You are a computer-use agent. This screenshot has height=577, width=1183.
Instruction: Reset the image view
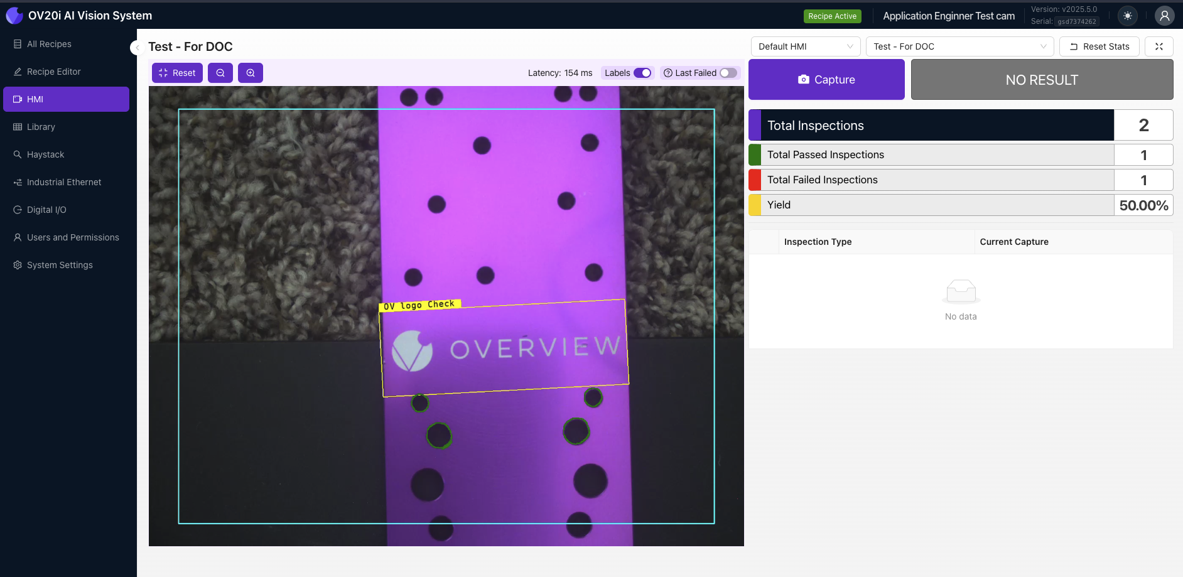click(x=177, y=73)
